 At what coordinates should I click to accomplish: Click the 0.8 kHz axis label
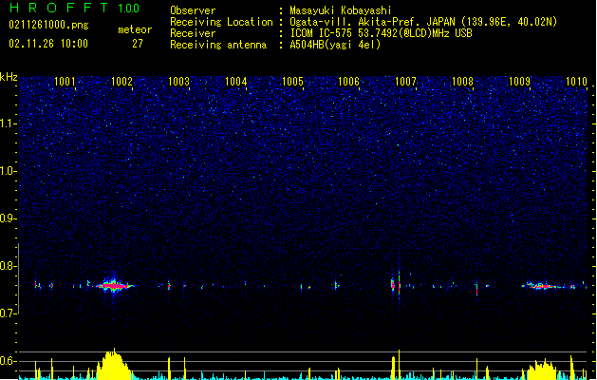pyautogui.click(x=9, y=266)
